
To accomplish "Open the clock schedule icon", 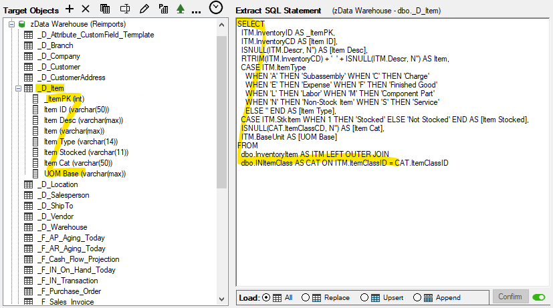I will pos(216,8).
